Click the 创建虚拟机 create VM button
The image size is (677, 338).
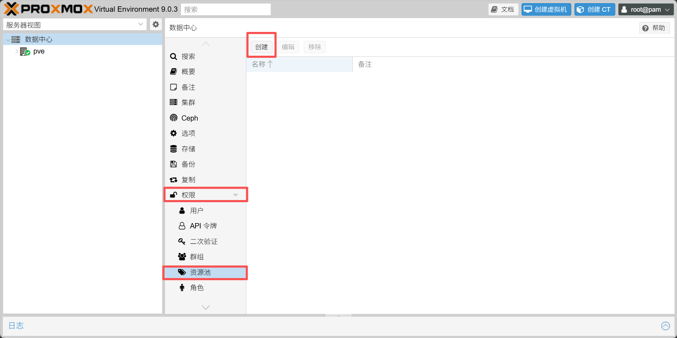tap(546, 10)
